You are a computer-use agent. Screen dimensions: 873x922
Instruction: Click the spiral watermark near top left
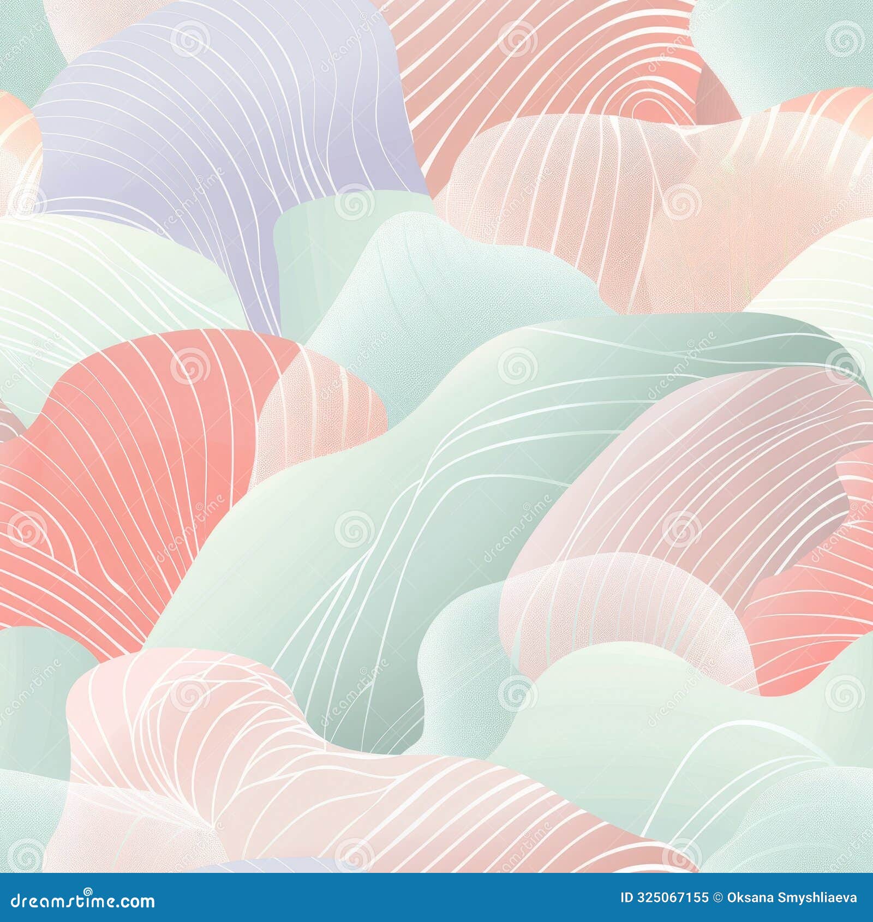point(188,38)
